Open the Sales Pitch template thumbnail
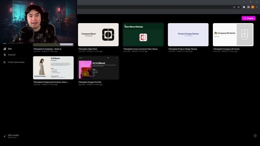 coord(98,34)
